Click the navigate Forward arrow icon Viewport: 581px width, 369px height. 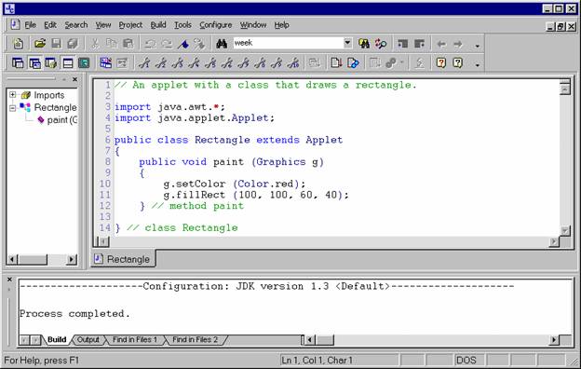(x=458, y=44)
